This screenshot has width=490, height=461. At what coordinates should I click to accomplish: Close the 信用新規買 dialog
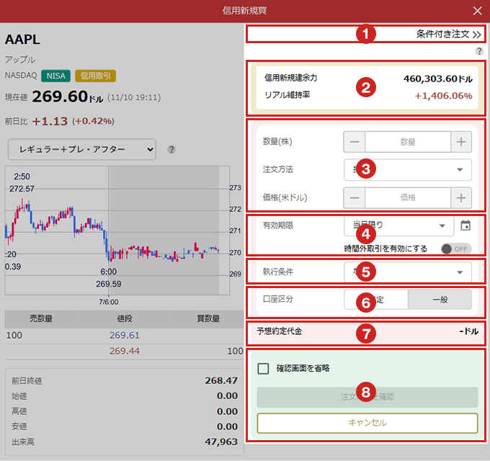tap(477, 11)
